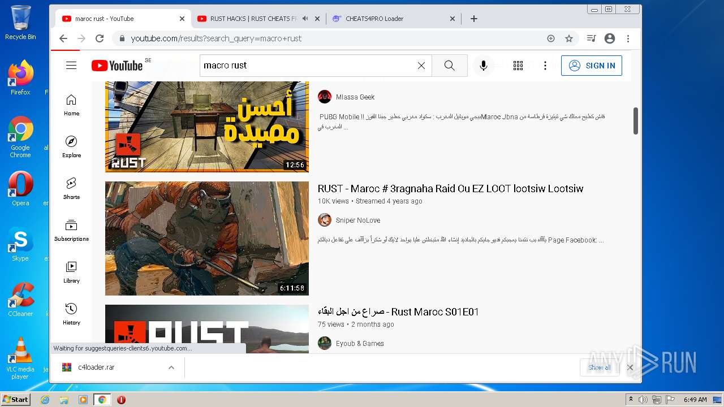Open File Explorer from taskbar
This screenshot has width=724, height=407.
[x=64, y=400]
